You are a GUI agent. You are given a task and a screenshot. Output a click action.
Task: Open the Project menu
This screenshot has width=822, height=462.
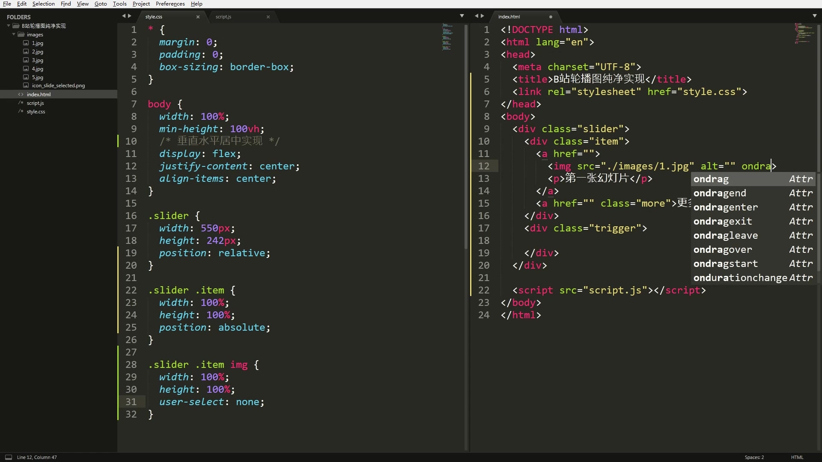point(141,4)
